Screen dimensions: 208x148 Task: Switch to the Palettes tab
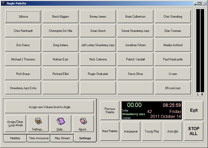(x=15, y=138)
